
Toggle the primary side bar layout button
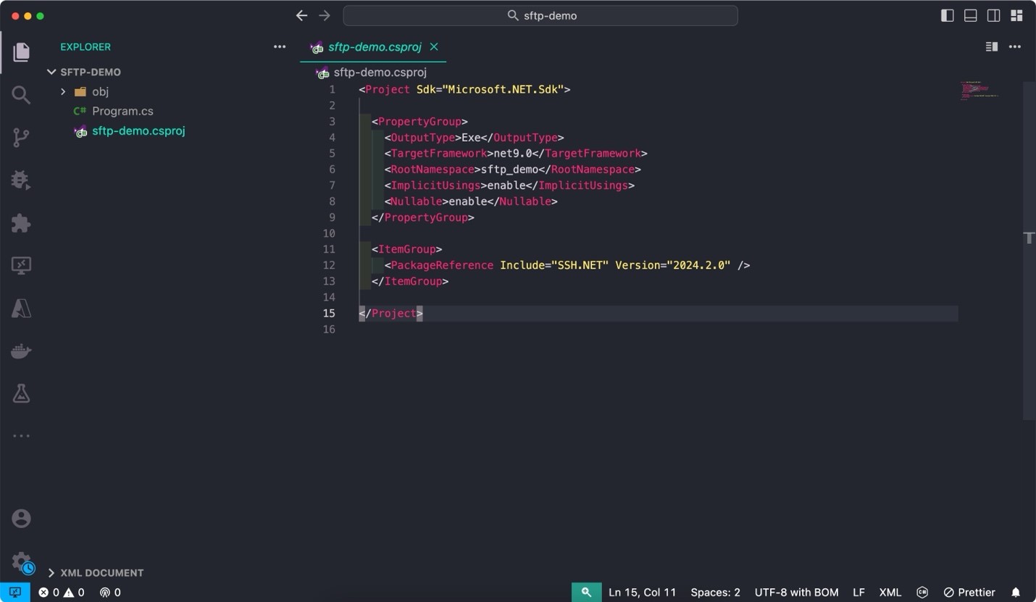coord(947,15)
